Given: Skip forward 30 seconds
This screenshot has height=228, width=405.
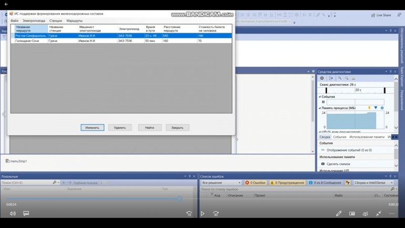Looking at the screenshot, I should point(216,213).
